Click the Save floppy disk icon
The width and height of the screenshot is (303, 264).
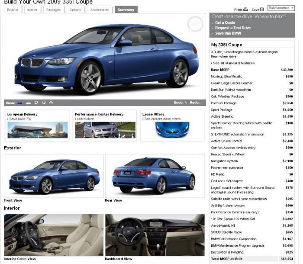(x=261, y=10)
